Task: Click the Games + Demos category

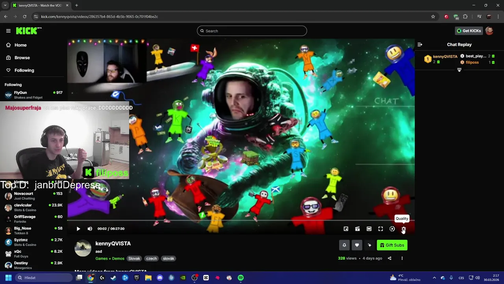Action: pos(110,258)
